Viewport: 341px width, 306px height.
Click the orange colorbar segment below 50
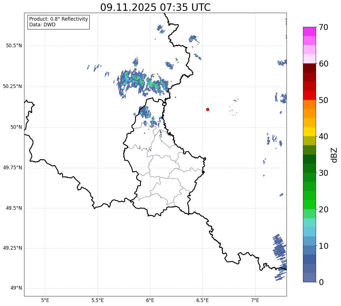(309, 104)
